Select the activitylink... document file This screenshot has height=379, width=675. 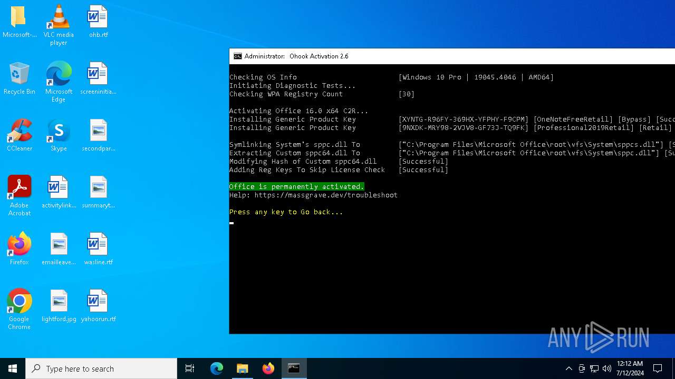click(x=59, y=192)
